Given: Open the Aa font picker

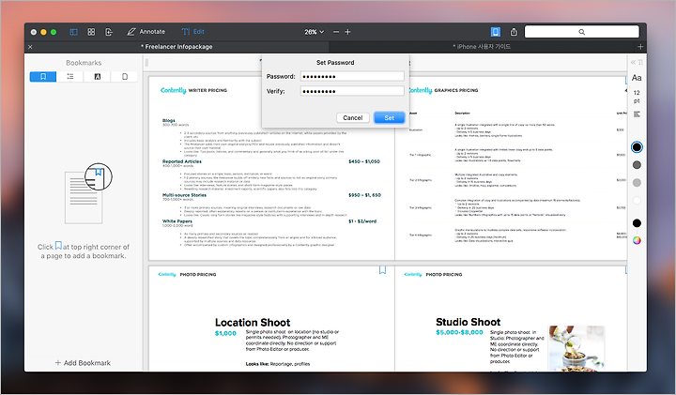Looking at the screenshot, I should pyautogui.click(x=637, y=78).
